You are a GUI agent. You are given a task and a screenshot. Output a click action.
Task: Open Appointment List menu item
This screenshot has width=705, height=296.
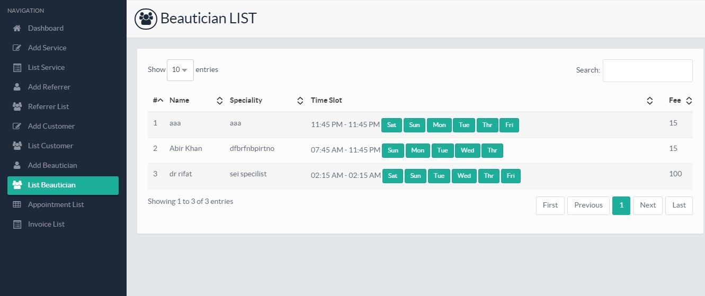tap(56, 204)
